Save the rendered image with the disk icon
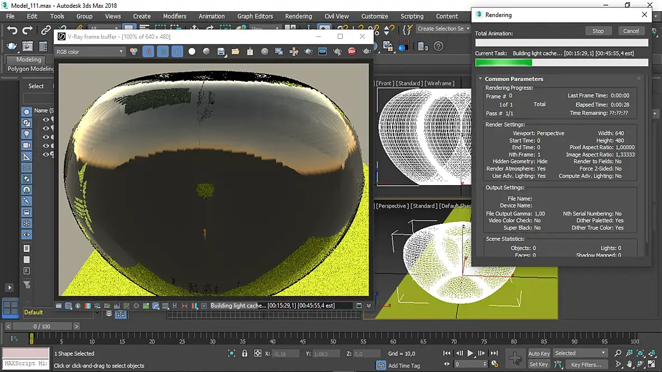 (x=221, y=52)
